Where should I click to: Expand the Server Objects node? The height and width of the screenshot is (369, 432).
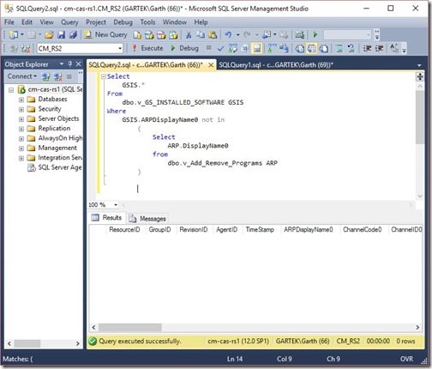click(21, 119)
